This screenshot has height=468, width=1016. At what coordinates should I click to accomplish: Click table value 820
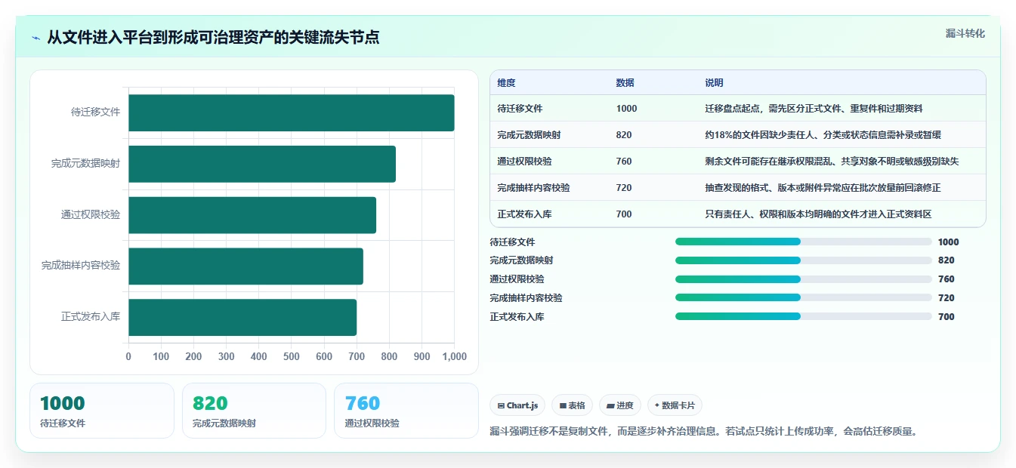[x=624, y=135]
